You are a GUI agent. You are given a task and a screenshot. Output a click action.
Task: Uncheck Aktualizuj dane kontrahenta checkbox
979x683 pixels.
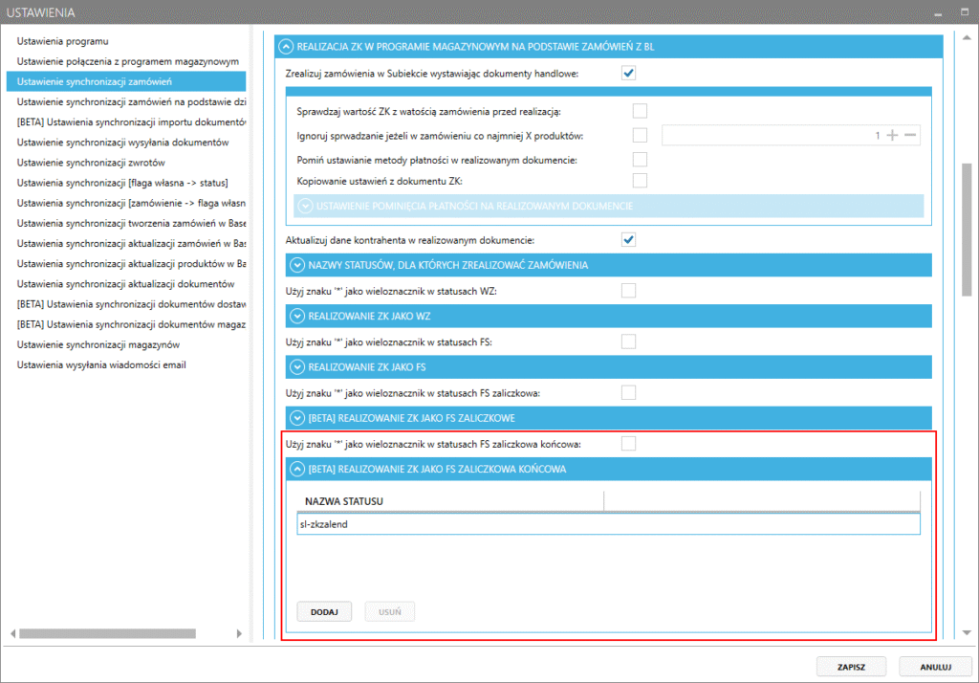coord(628,239)
